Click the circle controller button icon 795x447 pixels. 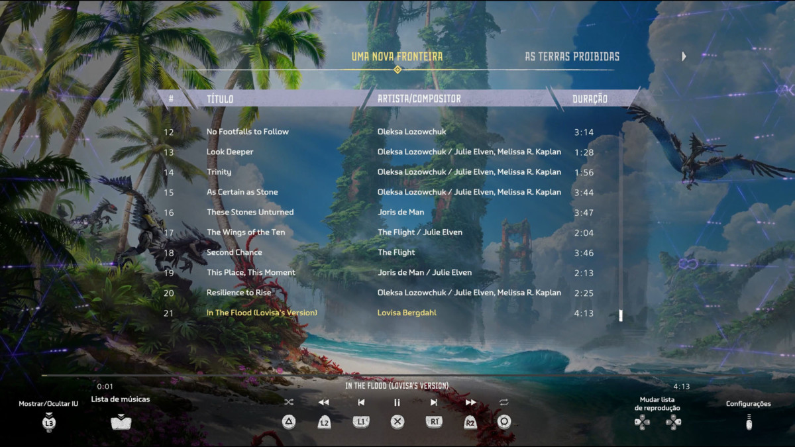click(x=504, y=422)
